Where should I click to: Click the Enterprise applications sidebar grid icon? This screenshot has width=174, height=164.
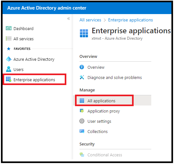(9, 79)
